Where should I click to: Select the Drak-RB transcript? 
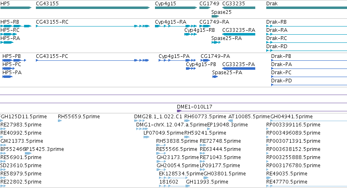307,26
